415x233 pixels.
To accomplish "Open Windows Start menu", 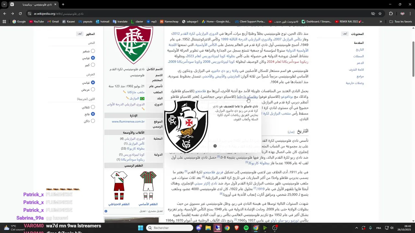I will click(x=140, y=228).
